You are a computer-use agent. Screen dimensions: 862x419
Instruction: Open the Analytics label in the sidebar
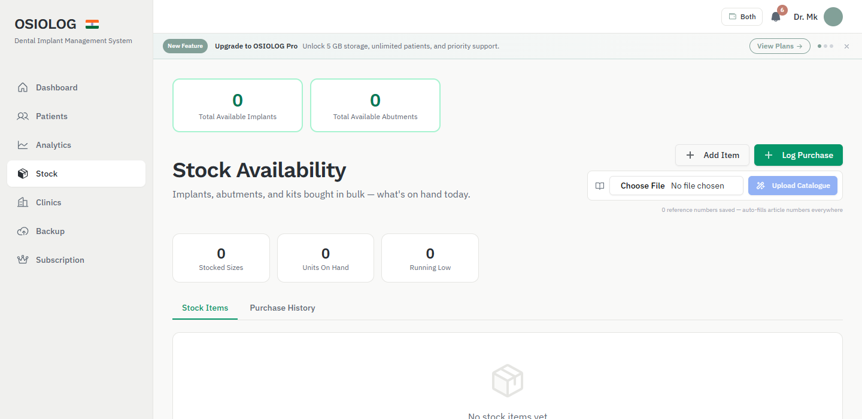pyautogui.click(x=53, y=145)
